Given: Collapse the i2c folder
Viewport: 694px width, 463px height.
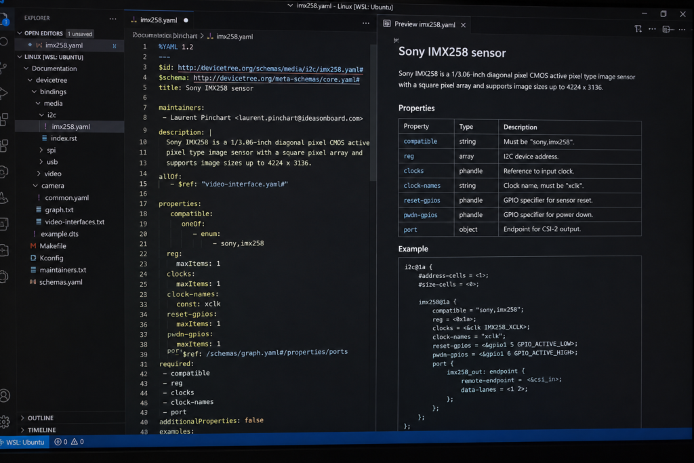Looking at the screenshot, I should [41, 115].
